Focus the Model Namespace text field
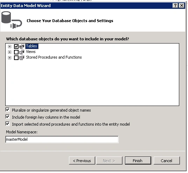 pos(62,139)
